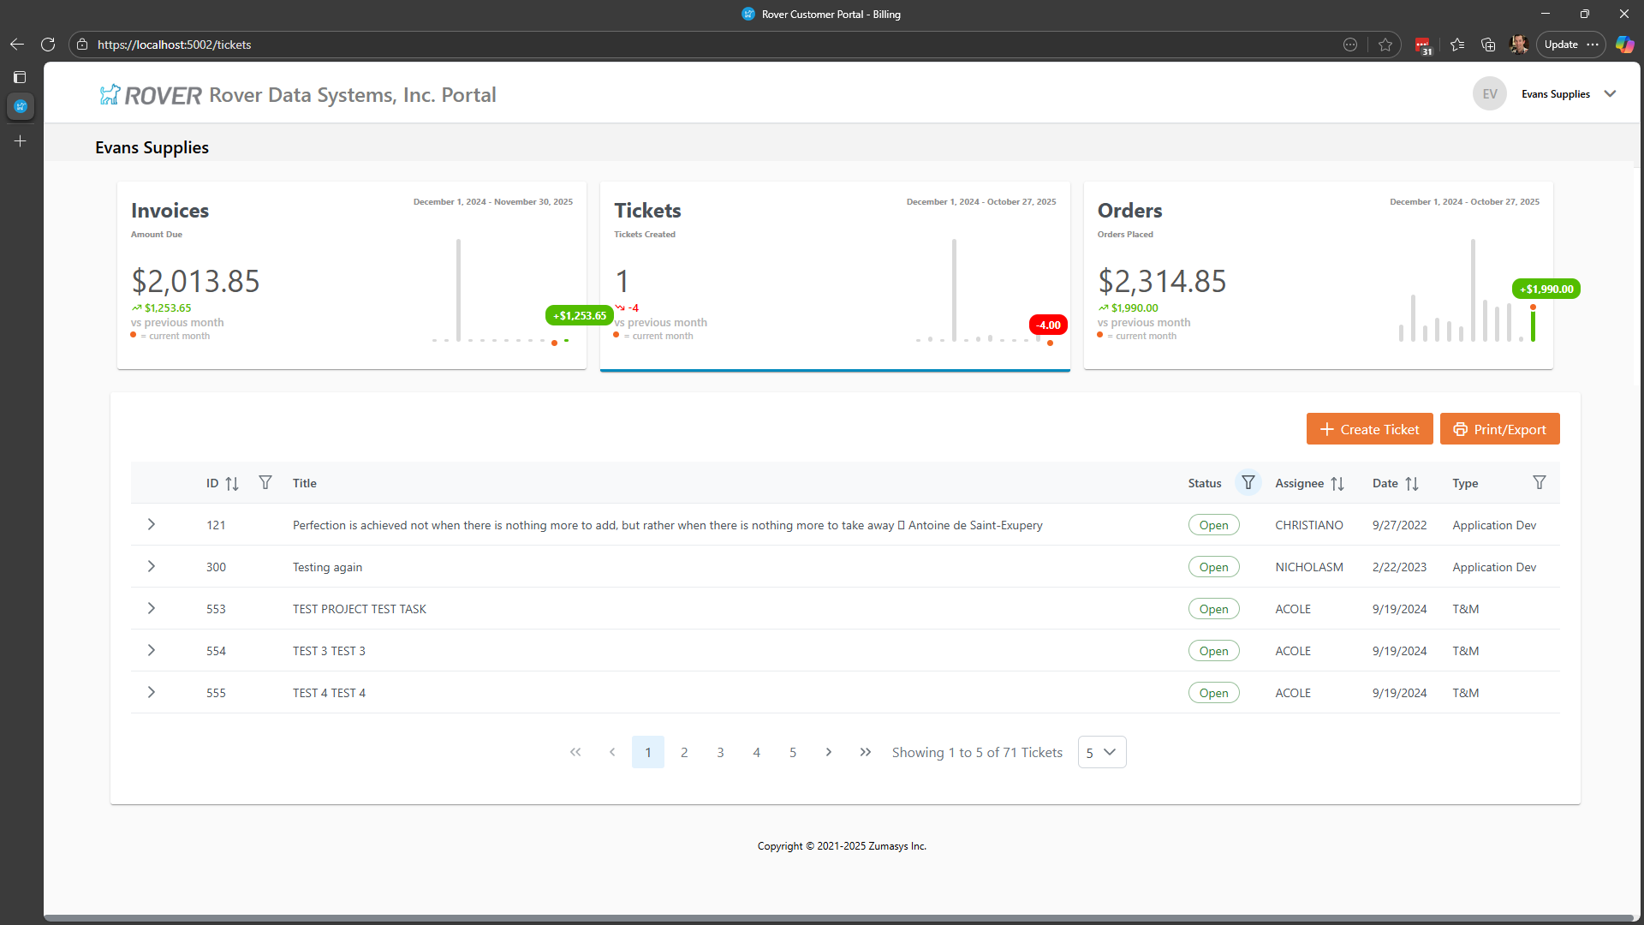Click the browser address bar URL
This screenshot has height=925, width=1644.
[174, 45]
